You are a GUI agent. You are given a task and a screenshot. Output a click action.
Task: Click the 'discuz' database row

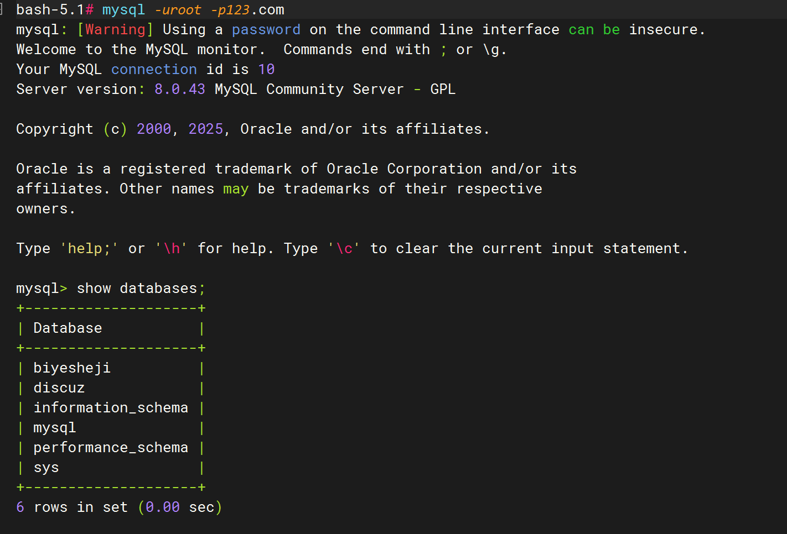(111, 388)
